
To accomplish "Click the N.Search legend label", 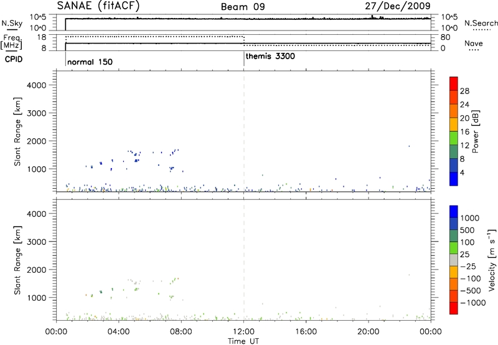I will pos(481,23).
